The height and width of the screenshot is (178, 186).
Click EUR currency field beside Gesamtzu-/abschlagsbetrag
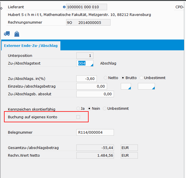129,148
